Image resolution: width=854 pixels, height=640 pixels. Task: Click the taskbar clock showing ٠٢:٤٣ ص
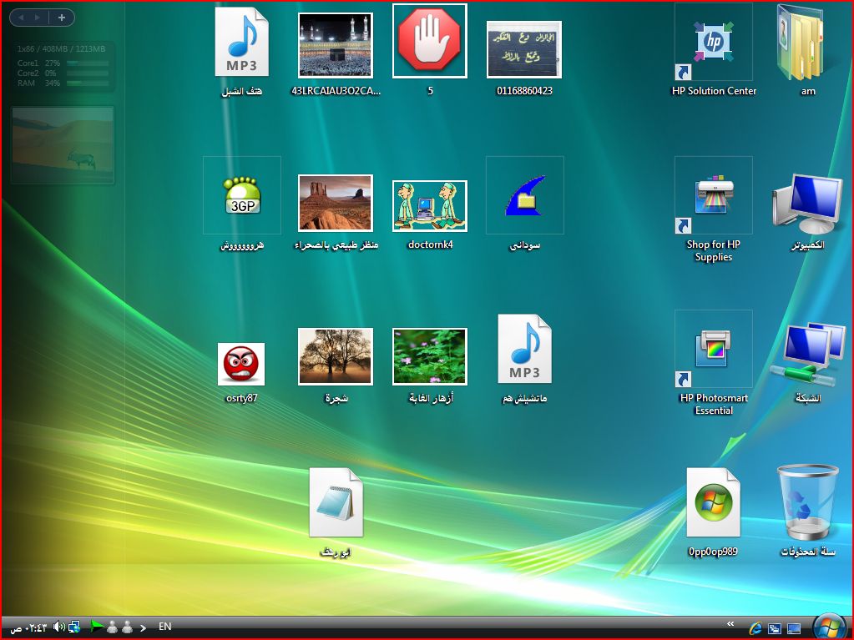(29, 628)
